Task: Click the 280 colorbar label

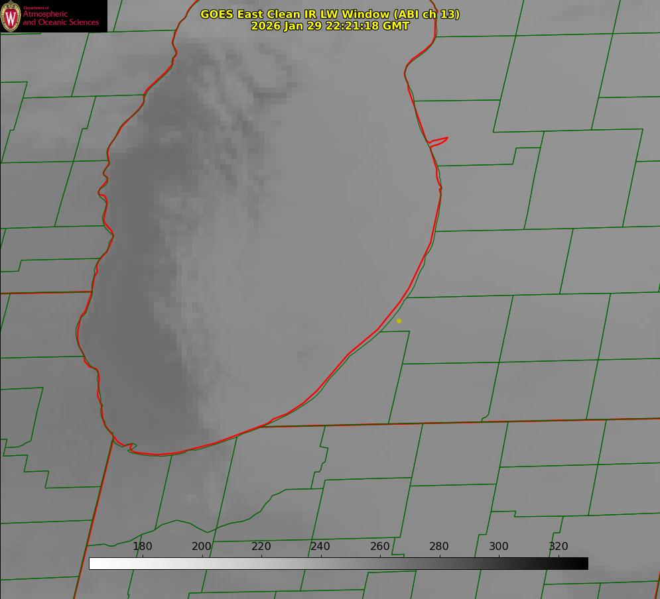Action: [x=439, y=546]
